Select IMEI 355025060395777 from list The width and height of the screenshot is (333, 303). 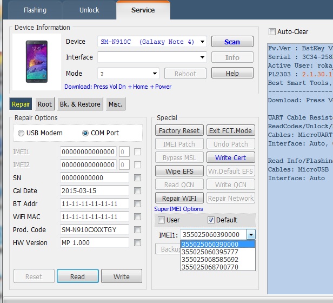click(218, 252)
